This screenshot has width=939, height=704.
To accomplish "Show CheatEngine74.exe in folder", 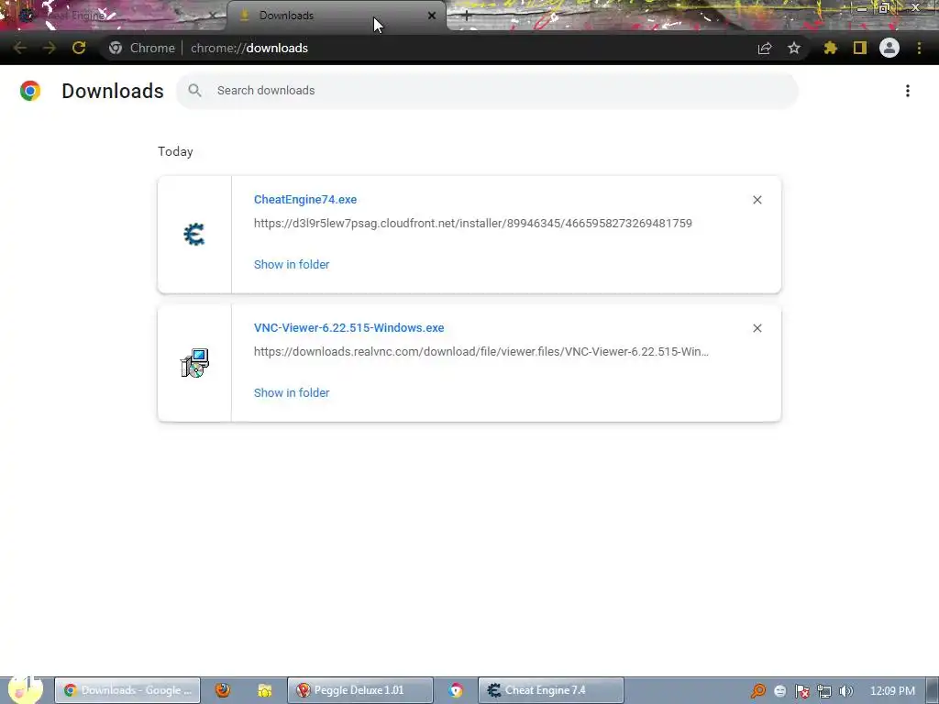I will click(x=292, y=264).
